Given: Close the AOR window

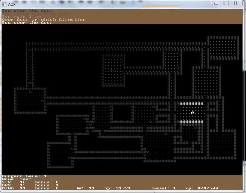Looking at the screenshot, I should coord(235,3).
